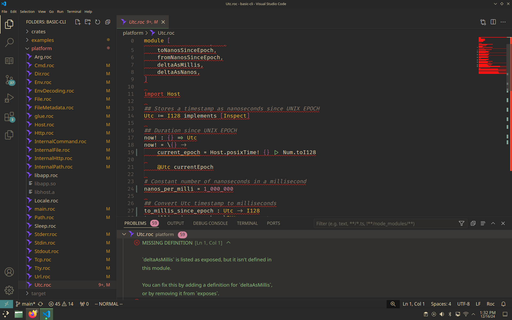Open the file manager from the taskbar
The width and height of the screenshot is (512, 320).
[x=19, y=314]
